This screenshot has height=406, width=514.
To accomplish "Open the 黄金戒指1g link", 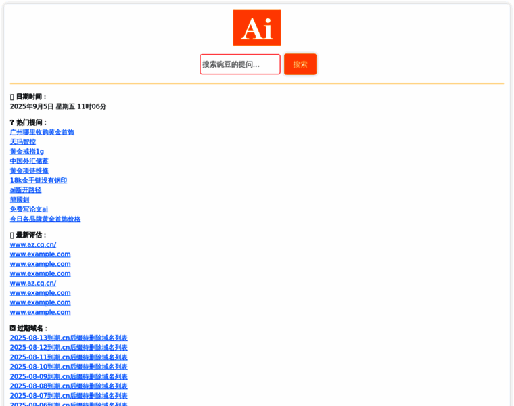I will pos(27,152).
